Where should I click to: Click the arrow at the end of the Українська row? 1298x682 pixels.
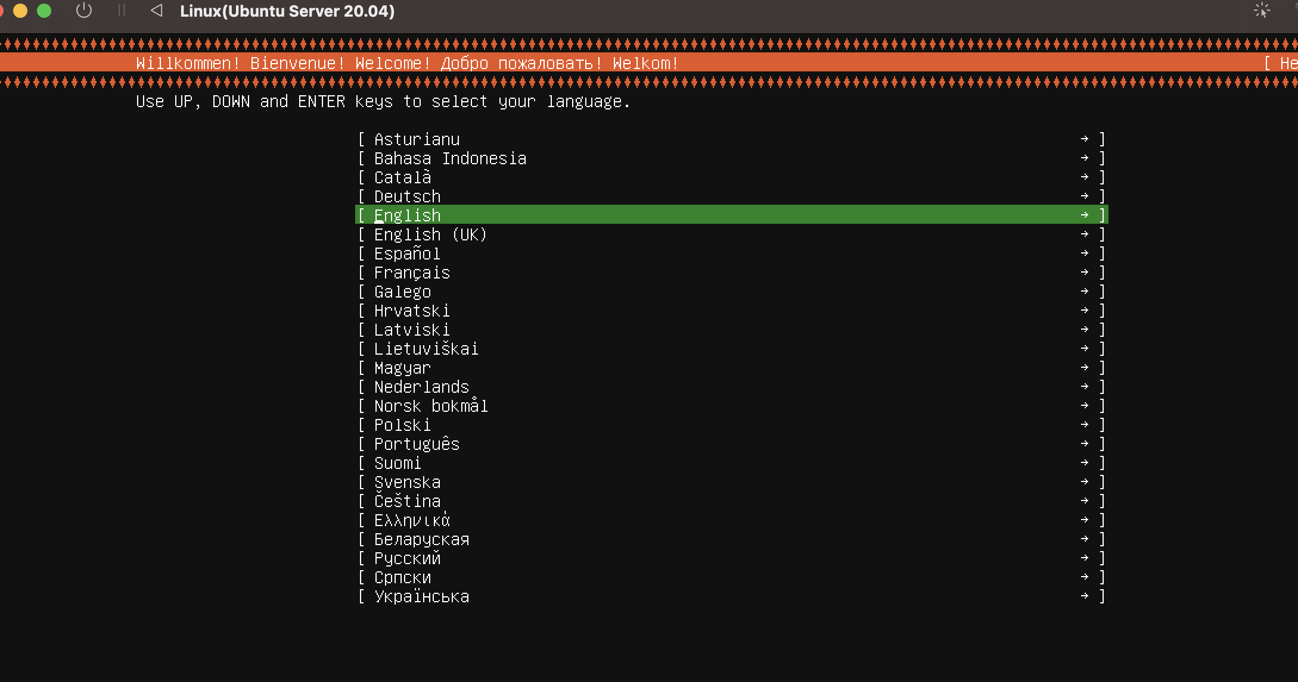point(1084,596)
